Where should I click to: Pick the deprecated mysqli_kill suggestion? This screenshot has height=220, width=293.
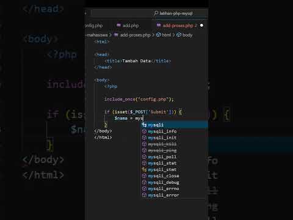pos(175,144)
